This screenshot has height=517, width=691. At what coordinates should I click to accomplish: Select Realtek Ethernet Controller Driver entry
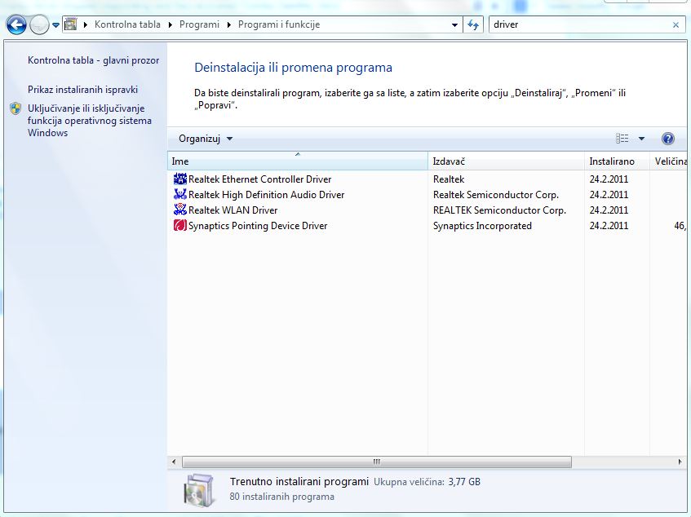pos(260,179)
